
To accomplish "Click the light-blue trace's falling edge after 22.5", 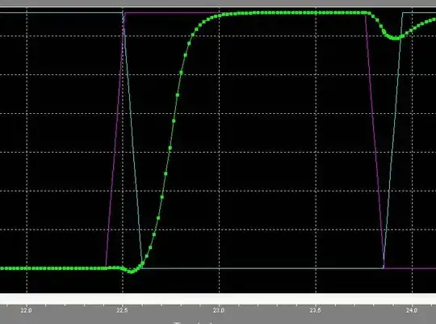I will click(132, 139).
